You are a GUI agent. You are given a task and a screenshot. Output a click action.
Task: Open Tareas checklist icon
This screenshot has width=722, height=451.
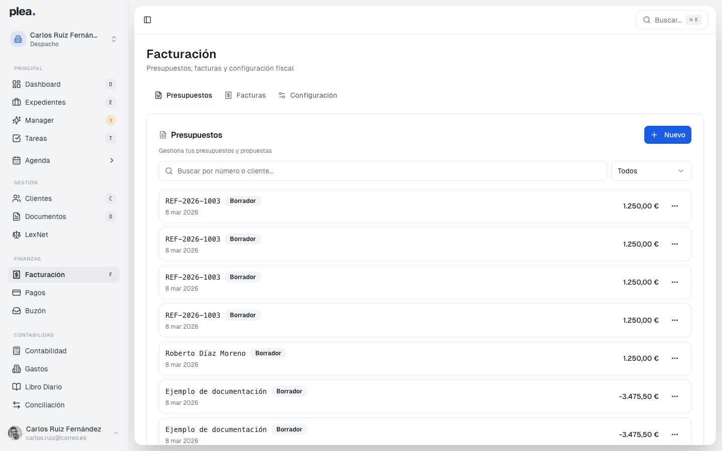click(17, 138)
